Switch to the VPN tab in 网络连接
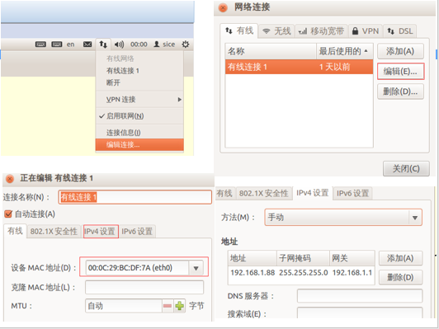Screen dimensions: 439x329 (366, 31)
